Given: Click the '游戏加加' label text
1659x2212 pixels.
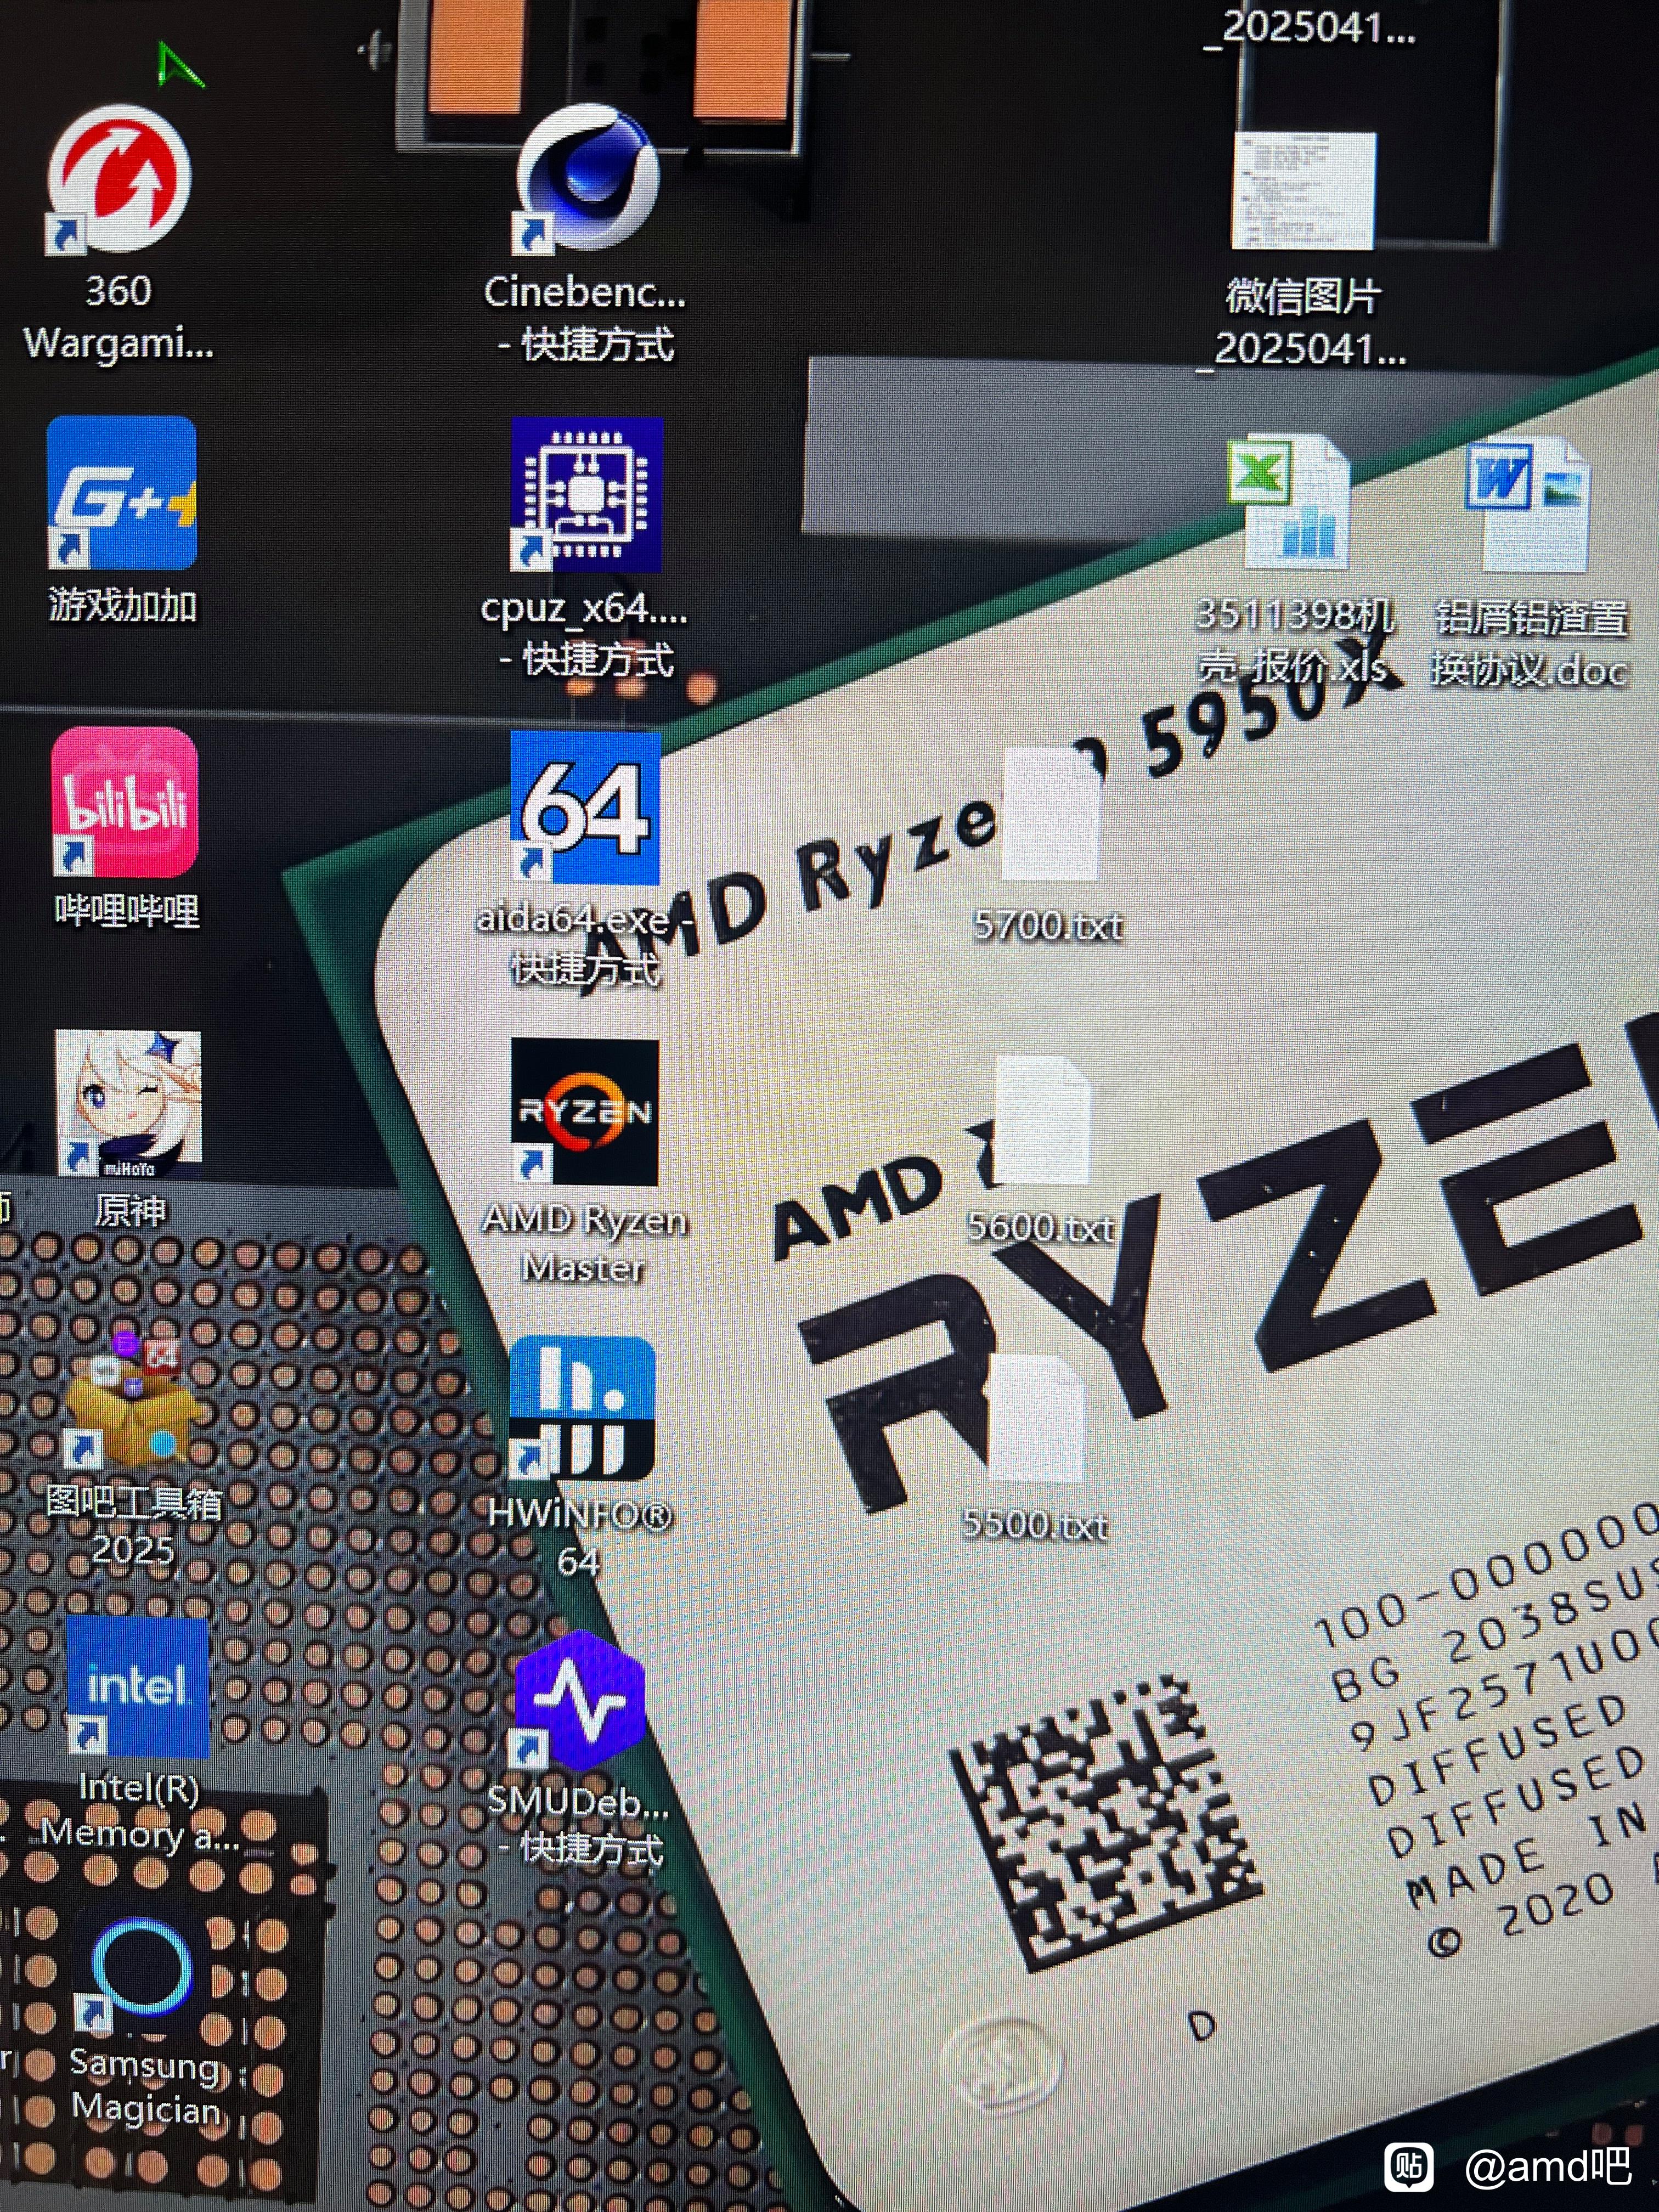Looking at the screenshot, I should coord(122,605).
